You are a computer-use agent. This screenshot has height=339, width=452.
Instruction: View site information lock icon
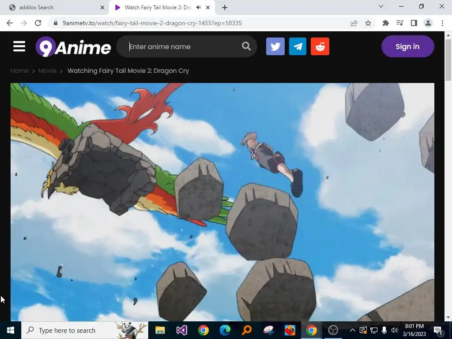click(56, 23)
